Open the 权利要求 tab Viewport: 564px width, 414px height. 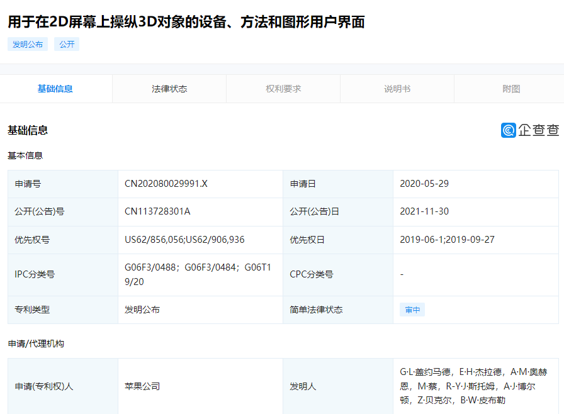point(282,89)
